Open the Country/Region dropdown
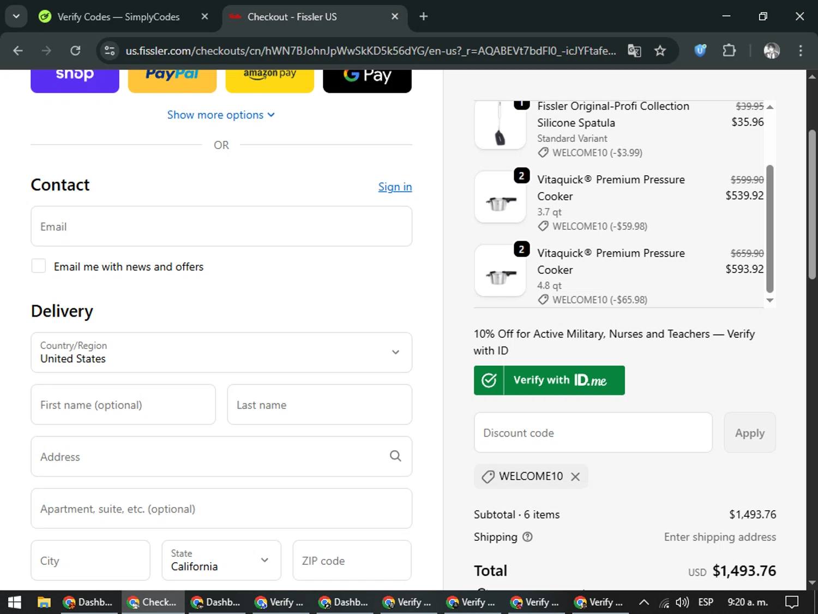The image size is (818, 614). tap(221, 352)
